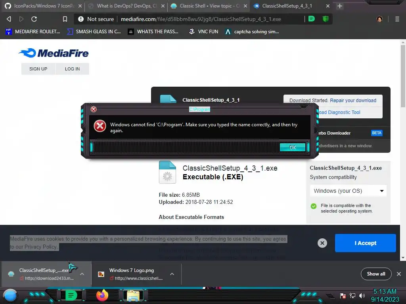Click the EXE file gear icon

[167, 172]
